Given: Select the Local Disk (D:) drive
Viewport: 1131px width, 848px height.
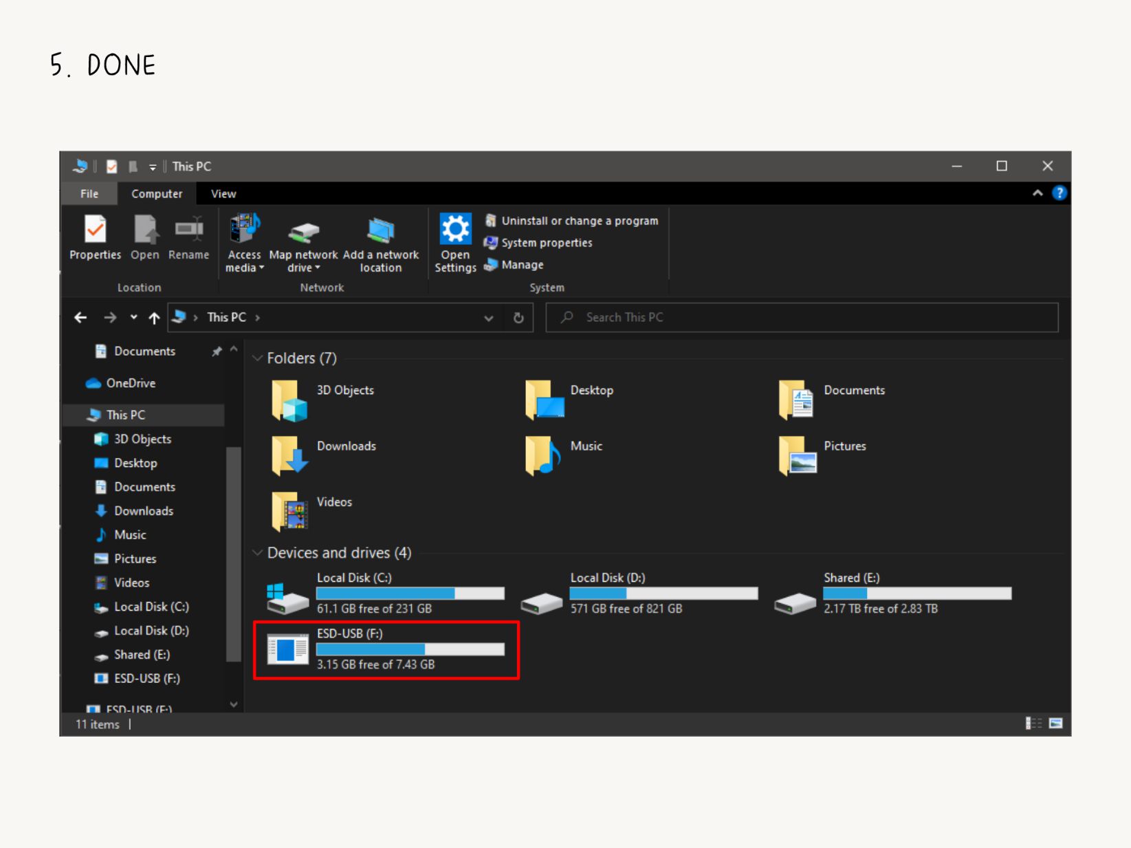Looking at the screenshot, I should (639, 594).
